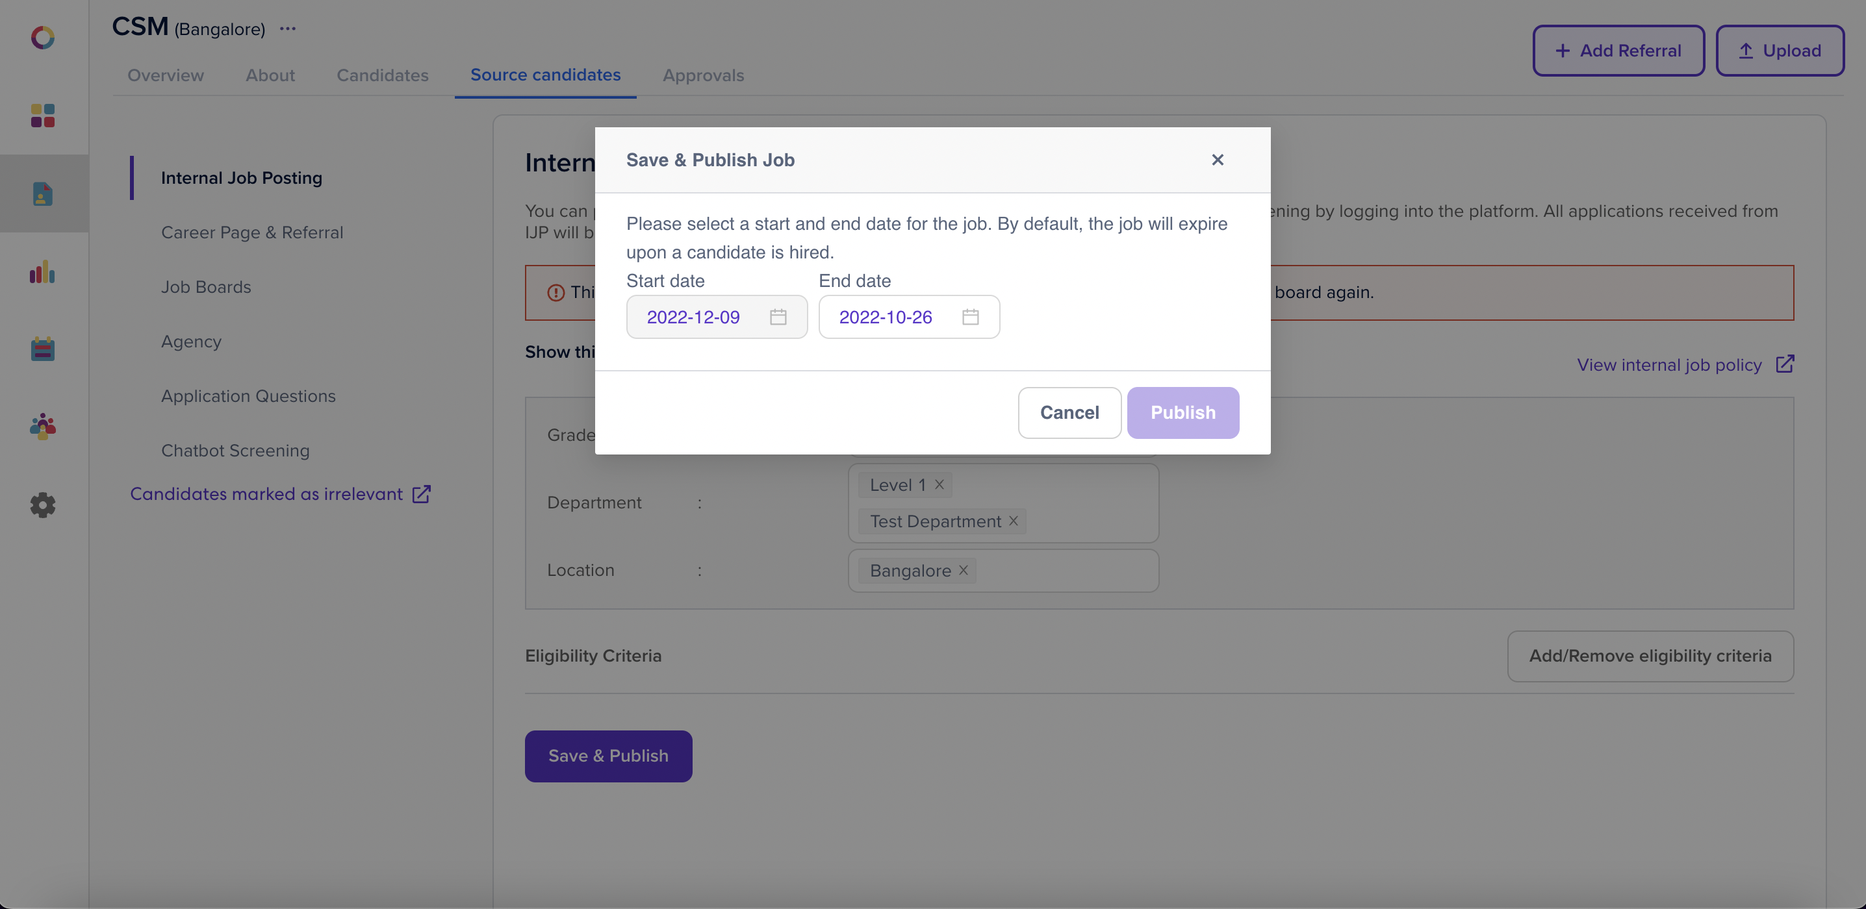Viewport: 1866px width, 909px height.
Task: Switch to the Approvals tab
Action: pyautogui.click(x=702, y=75)
